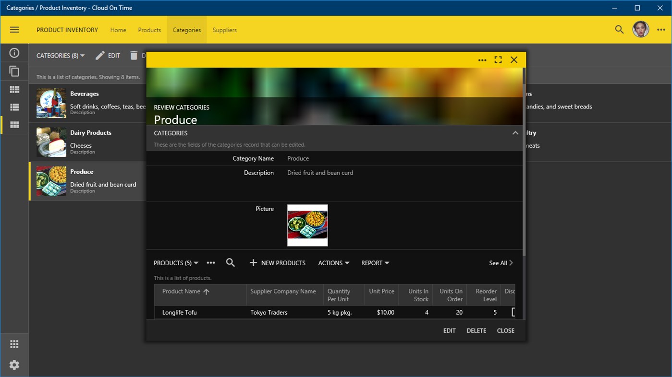Select the copy/duplicate view icon in sidebar
The image size is (672, 377).
(x=14, y=71)
